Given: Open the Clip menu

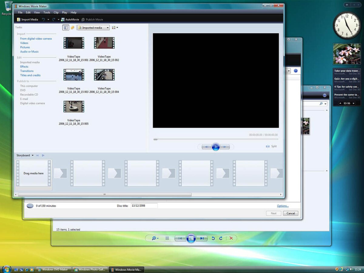Looking at the screenshot, I should (56, 12).
